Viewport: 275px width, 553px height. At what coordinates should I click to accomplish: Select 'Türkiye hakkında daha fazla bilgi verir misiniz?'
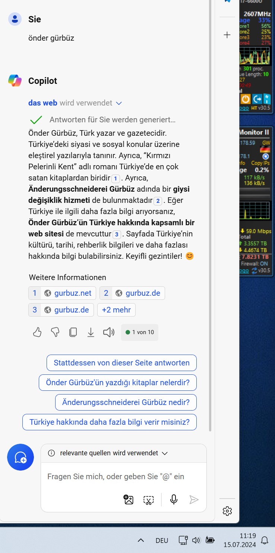tap(110, 422)
